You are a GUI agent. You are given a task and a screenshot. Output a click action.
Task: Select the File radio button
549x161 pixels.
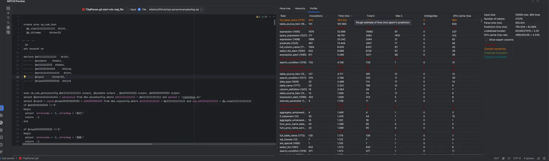click(139, 10)
